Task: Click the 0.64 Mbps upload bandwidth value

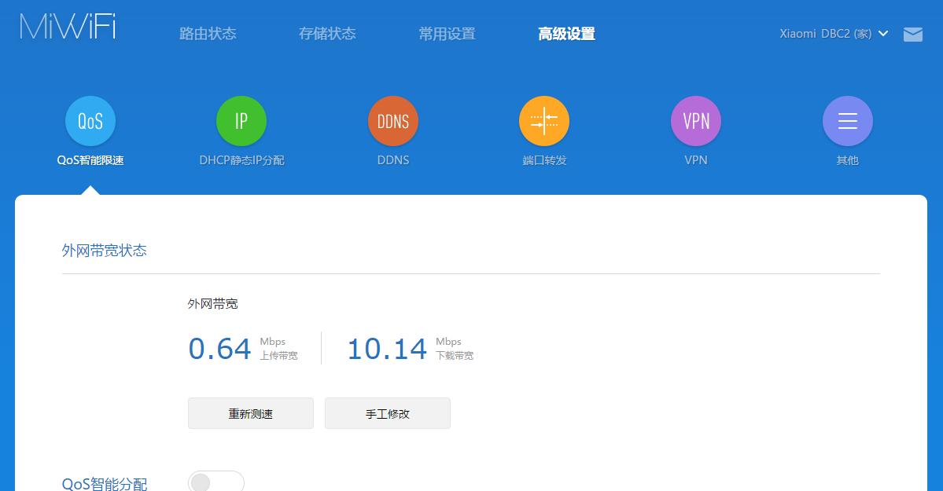Action: tap(220, 348)
